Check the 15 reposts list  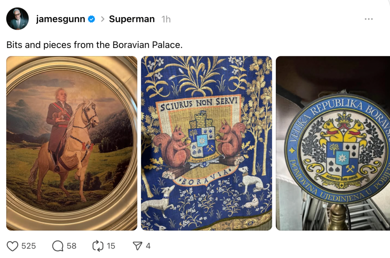coord(111,246)
